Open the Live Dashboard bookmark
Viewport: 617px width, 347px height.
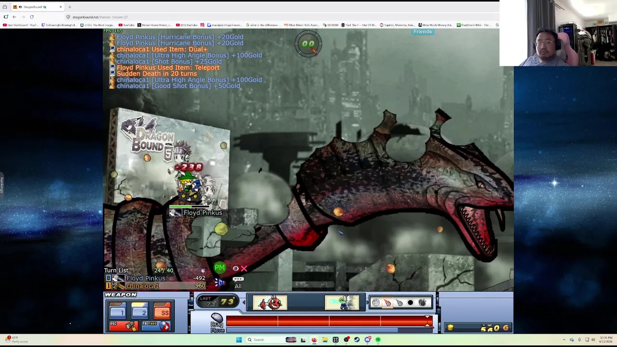(20, 25)
